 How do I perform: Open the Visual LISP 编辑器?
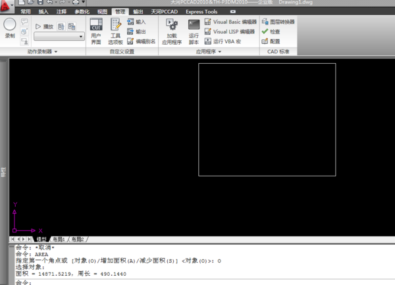tap(230, 32)
